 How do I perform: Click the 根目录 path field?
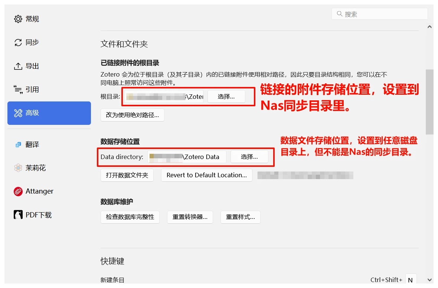(x=164, y=97)
